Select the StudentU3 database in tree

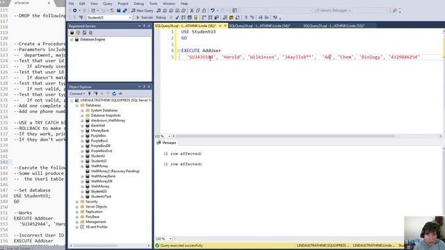click(x=99, y=192)
